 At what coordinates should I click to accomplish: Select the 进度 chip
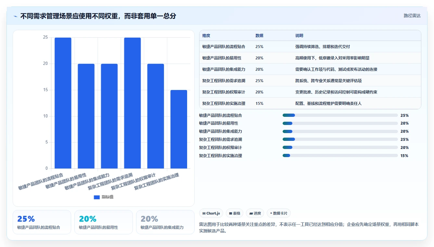click(255, 213)
